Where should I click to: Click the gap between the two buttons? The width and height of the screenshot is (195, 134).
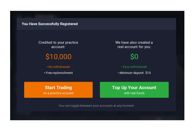(96, 90)
